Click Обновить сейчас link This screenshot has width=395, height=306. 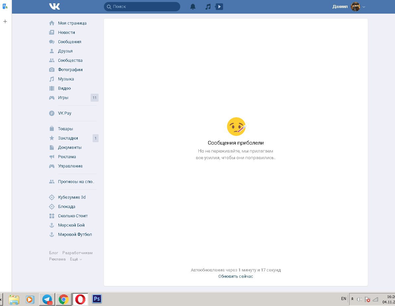[x=236, y=276]
